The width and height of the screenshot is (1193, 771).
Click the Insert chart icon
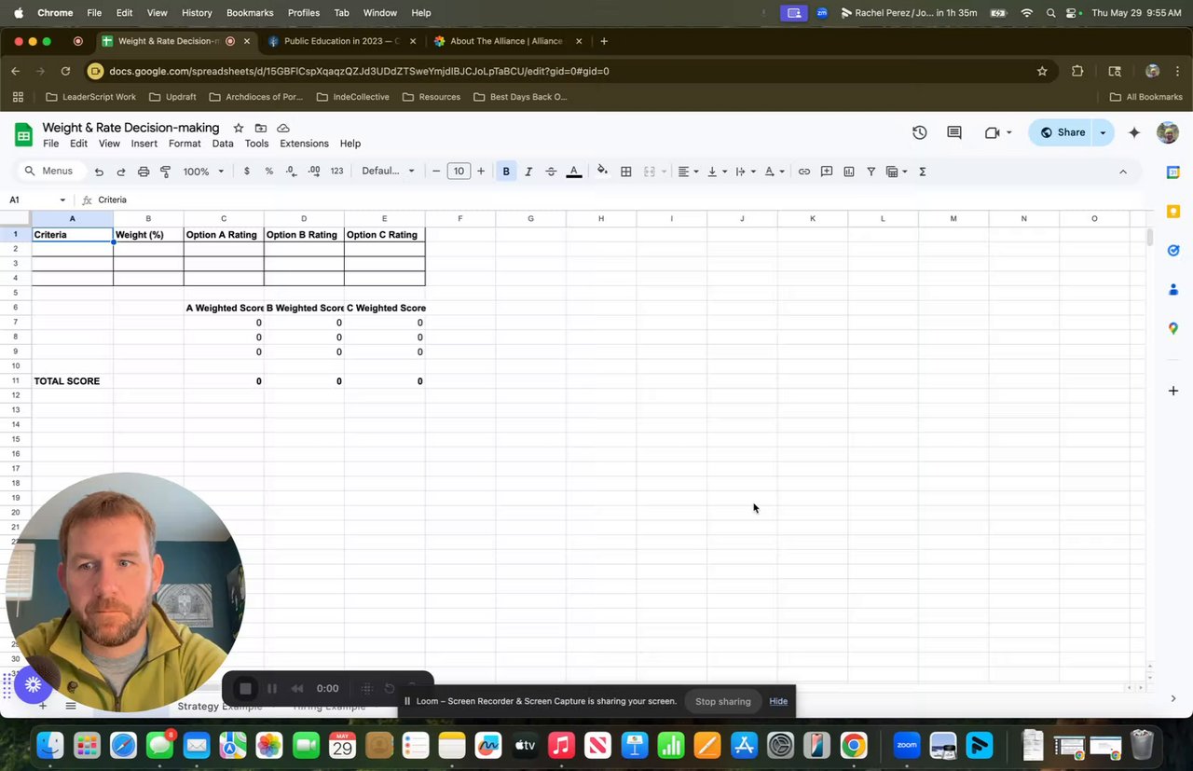tap(849, 172)
